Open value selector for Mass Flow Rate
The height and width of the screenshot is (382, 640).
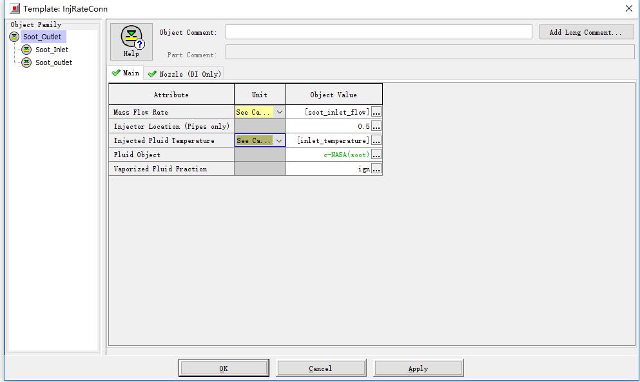coord(376,112)
